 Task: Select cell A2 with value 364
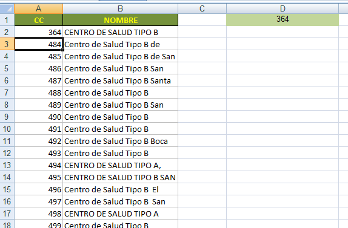pos(39,32)
